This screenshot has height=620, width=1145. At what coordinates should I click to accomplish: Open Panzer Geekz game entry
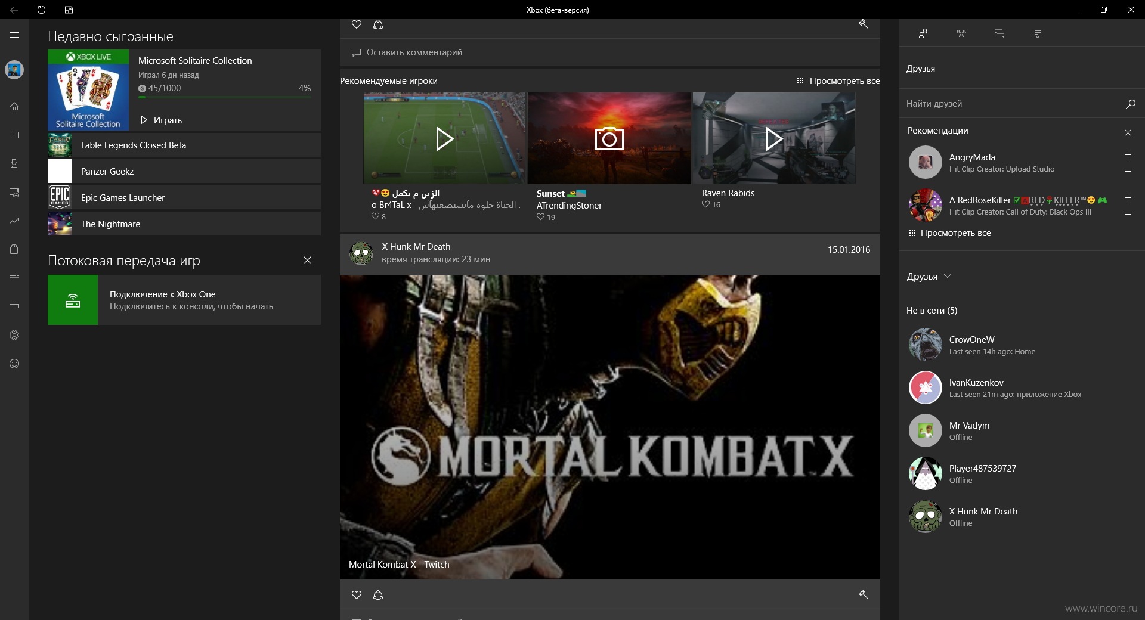pos(184,172)
